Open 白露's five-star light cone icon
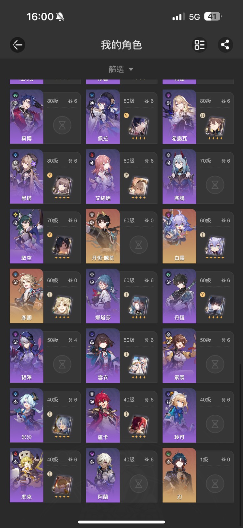 (x=215, y=246)
